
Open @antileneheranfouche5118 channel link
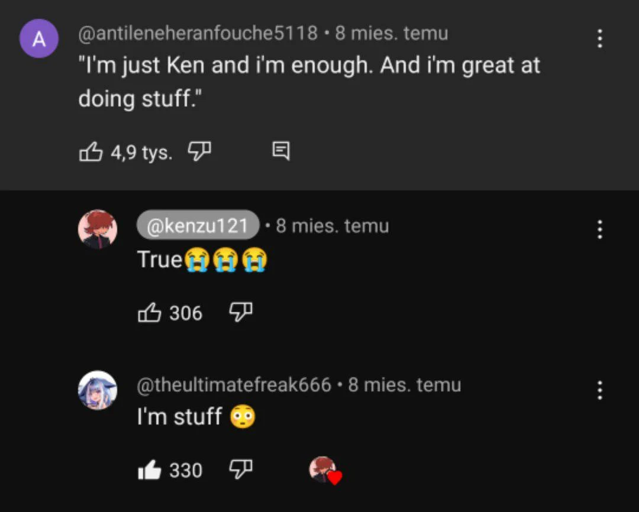(x=198, y=33)
